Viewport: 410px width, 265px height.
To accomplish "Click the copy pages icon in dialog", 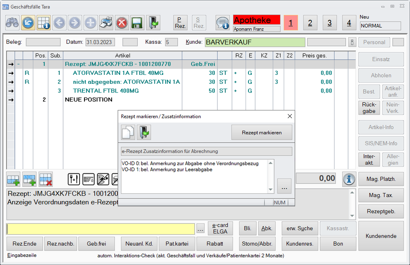I will [128, 132].
